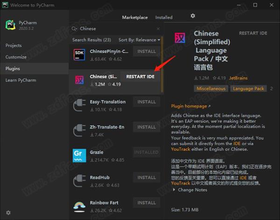The image size is (280, 220).
Task: Select the Chinese (Si... plugin name
Action: pos(104,77)
